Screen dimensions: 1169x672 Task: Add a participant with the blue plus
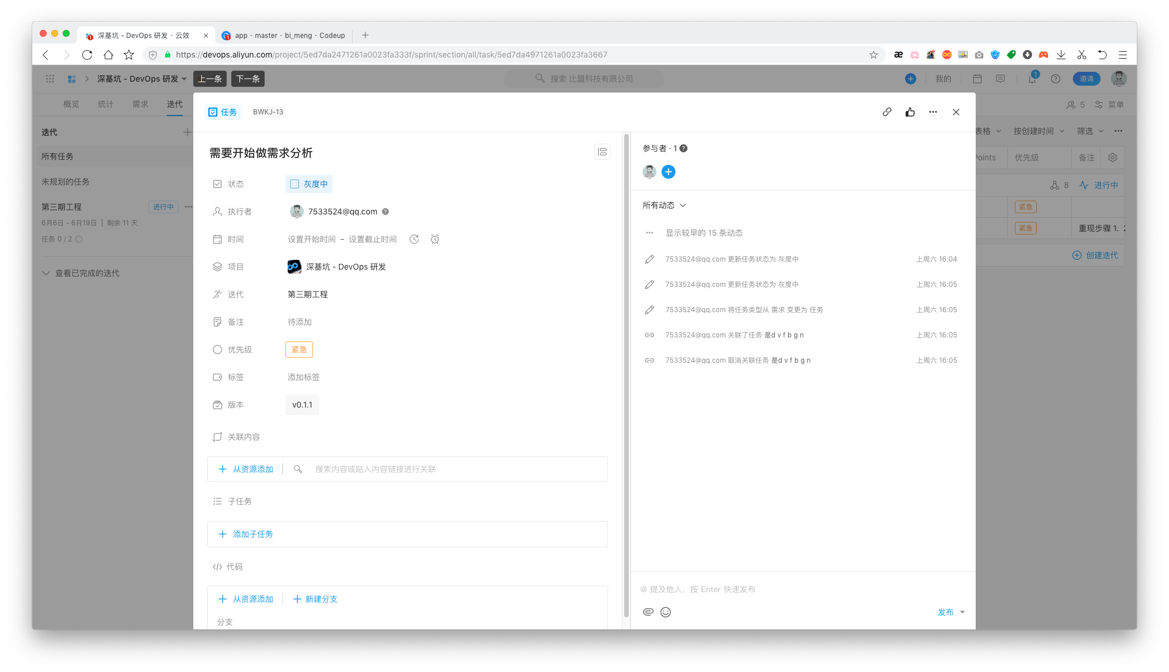tap(668, 172)
